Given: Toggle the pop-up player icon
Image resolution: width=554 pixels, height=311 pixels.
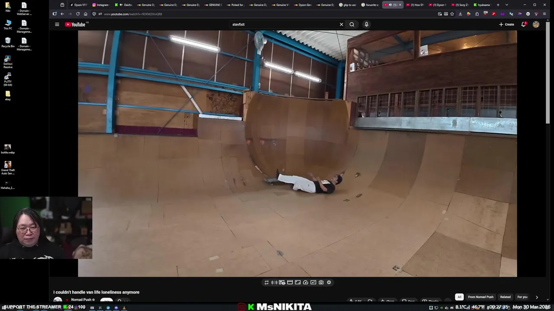Looking at the screenshot, I should [x=313, y=282].
